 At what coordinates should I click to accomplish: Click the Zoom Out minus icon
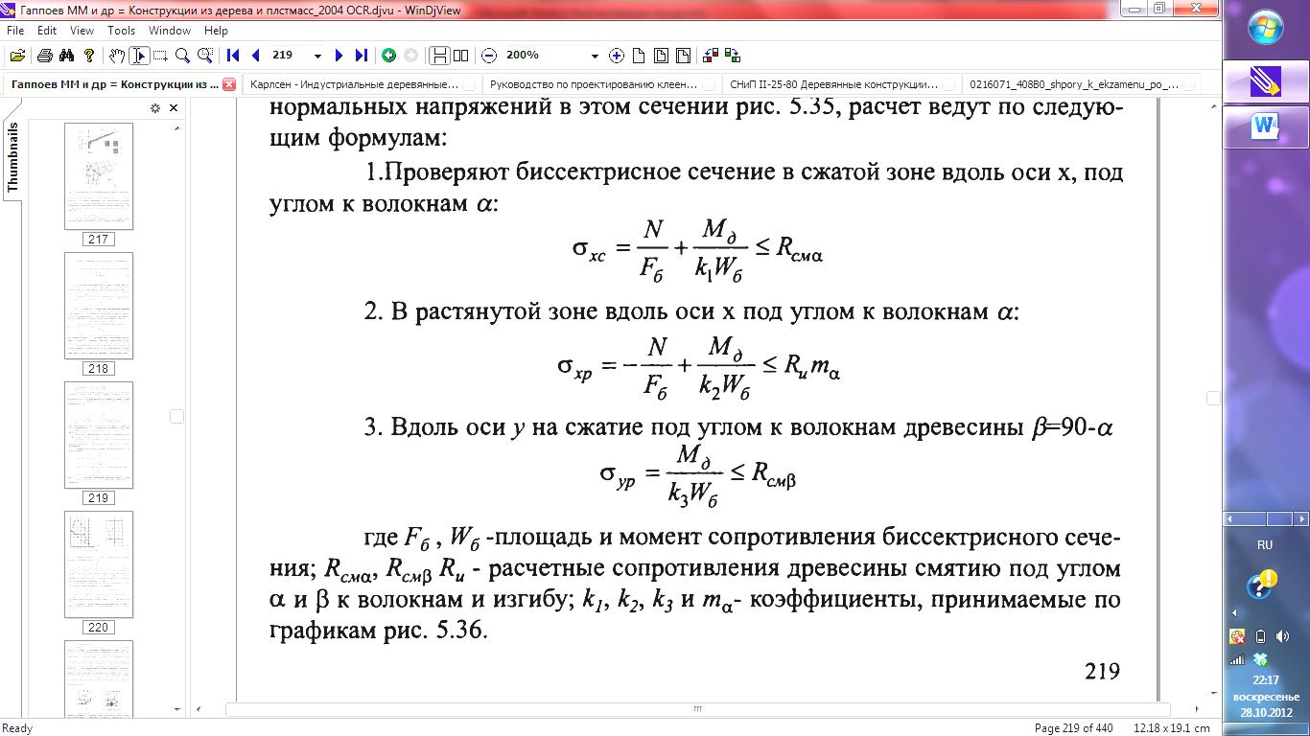point(489,56)
